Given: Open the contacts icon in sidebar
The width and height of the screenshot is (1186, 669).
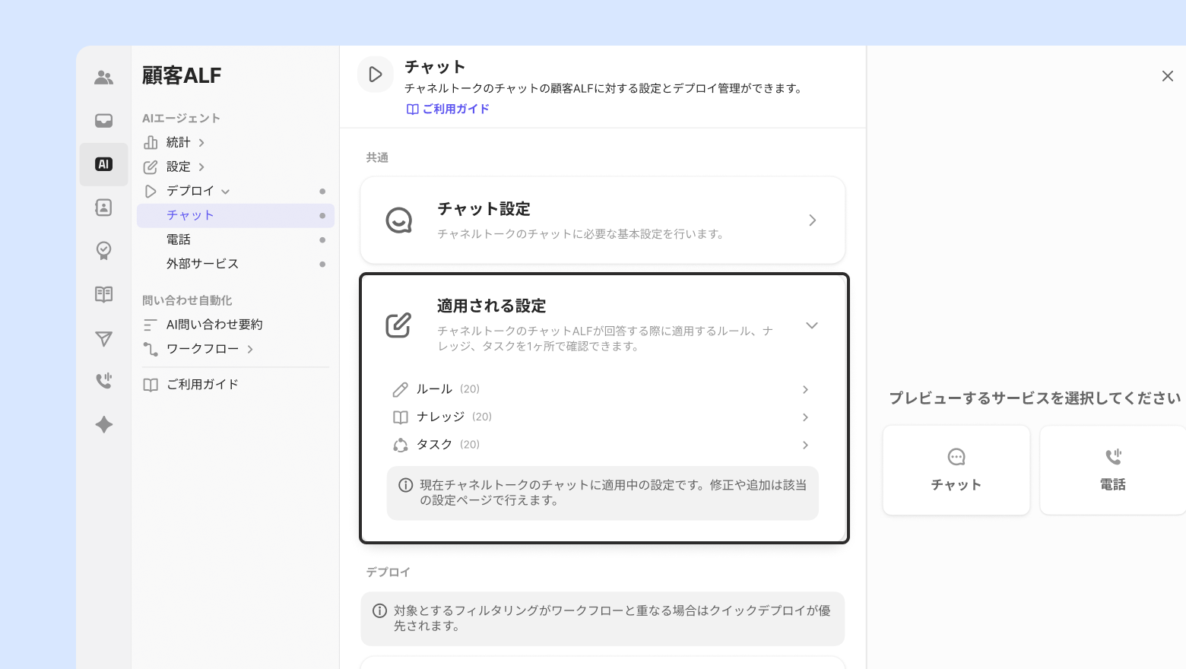Looking at the screenshot, I should point(104,208).
